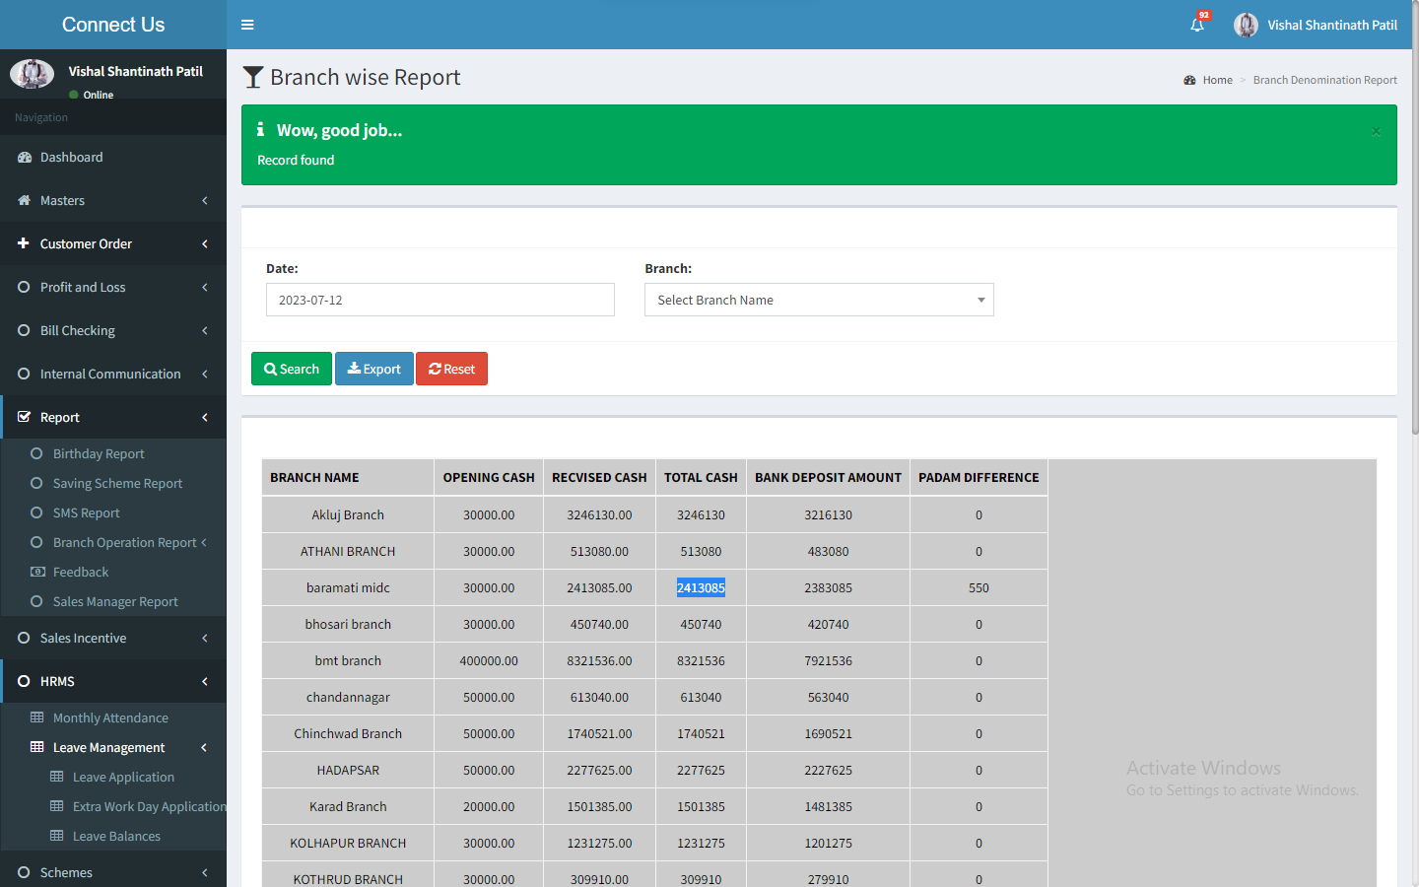1419x887 pixels.
Task: Click the filter funnel icon beside page title
Action: tap(253, 77)
